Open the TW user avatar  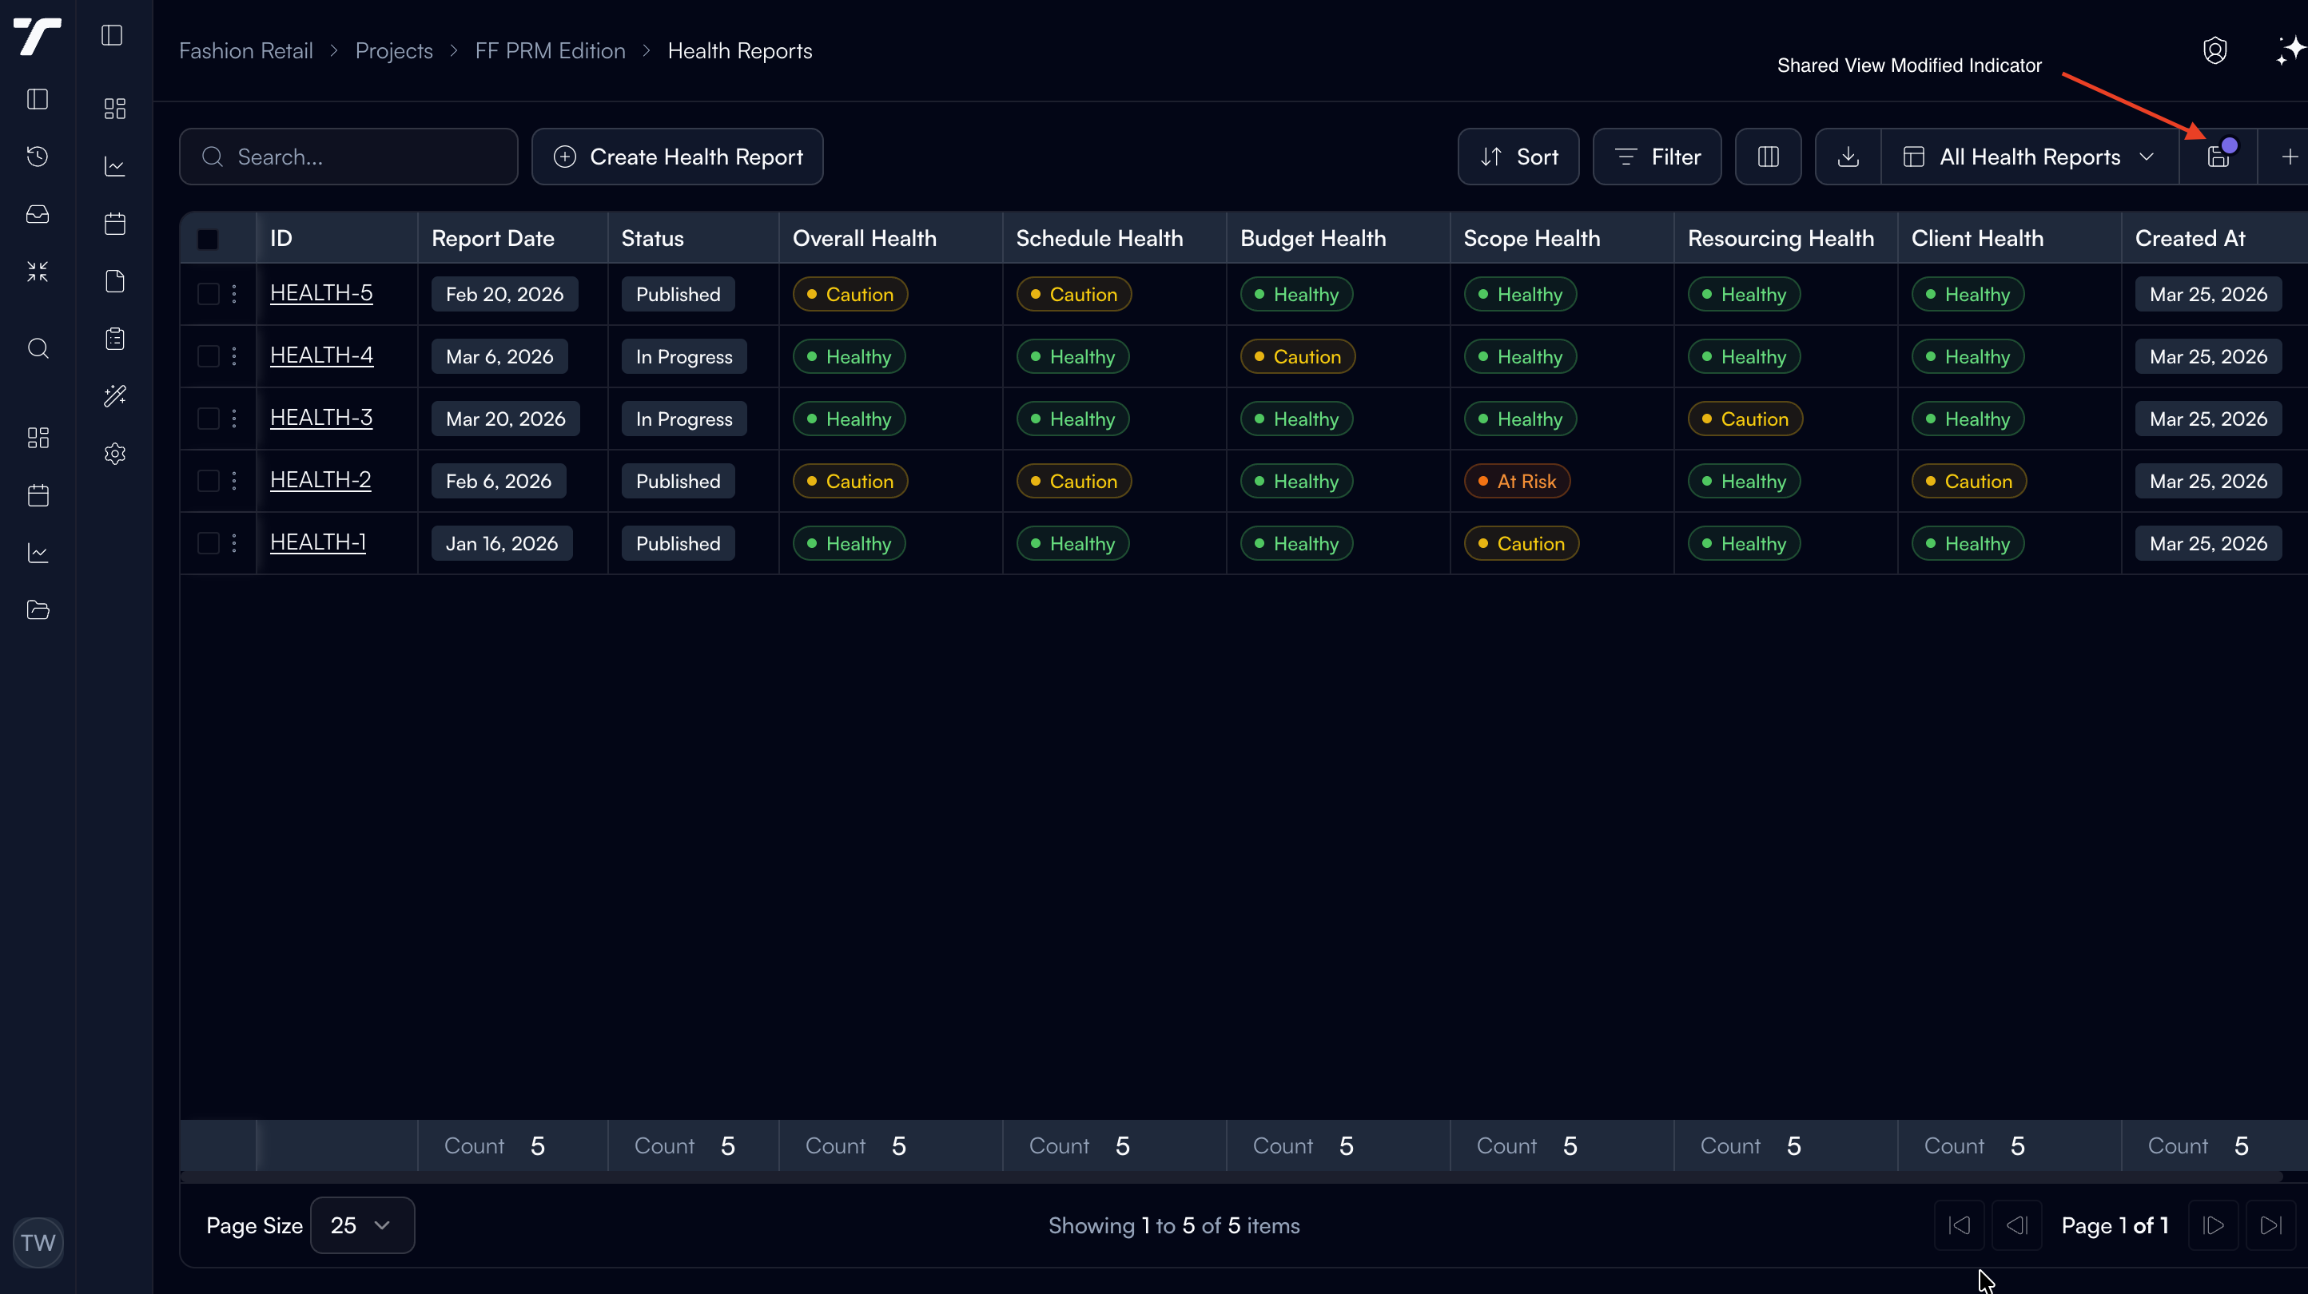pyautogui.click(x=38, y=1242)
